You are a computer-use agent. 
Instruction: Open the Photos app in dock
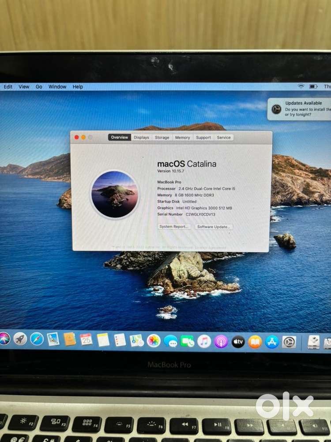coord(154,340)
